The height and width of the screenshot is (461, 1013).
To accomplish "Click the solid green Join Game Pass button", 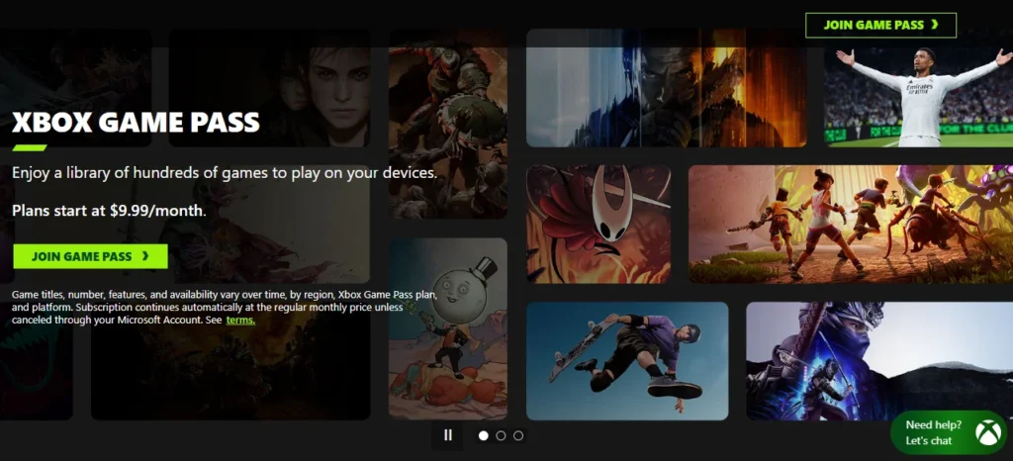I will click(x=90, y=256).
